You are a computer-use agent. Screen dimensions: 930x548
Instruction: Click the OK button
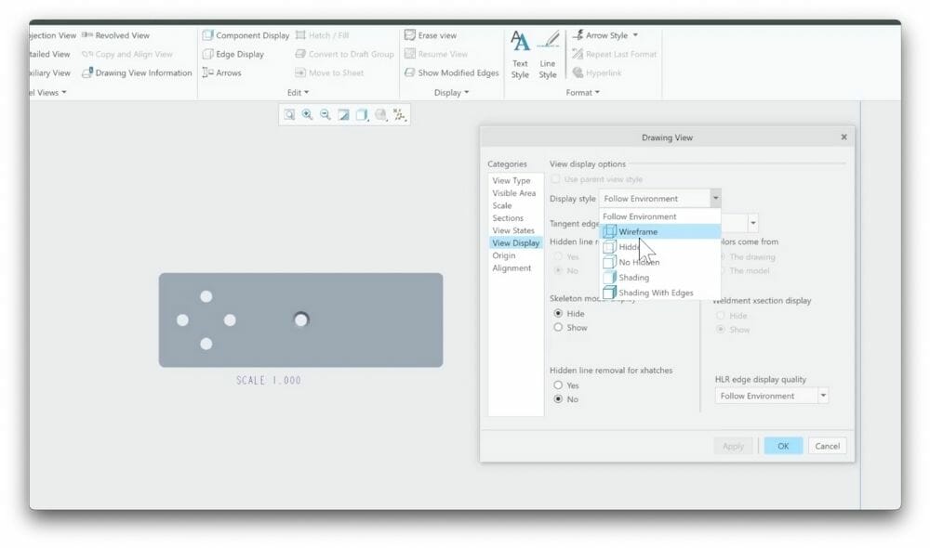(x=782, y=445)
